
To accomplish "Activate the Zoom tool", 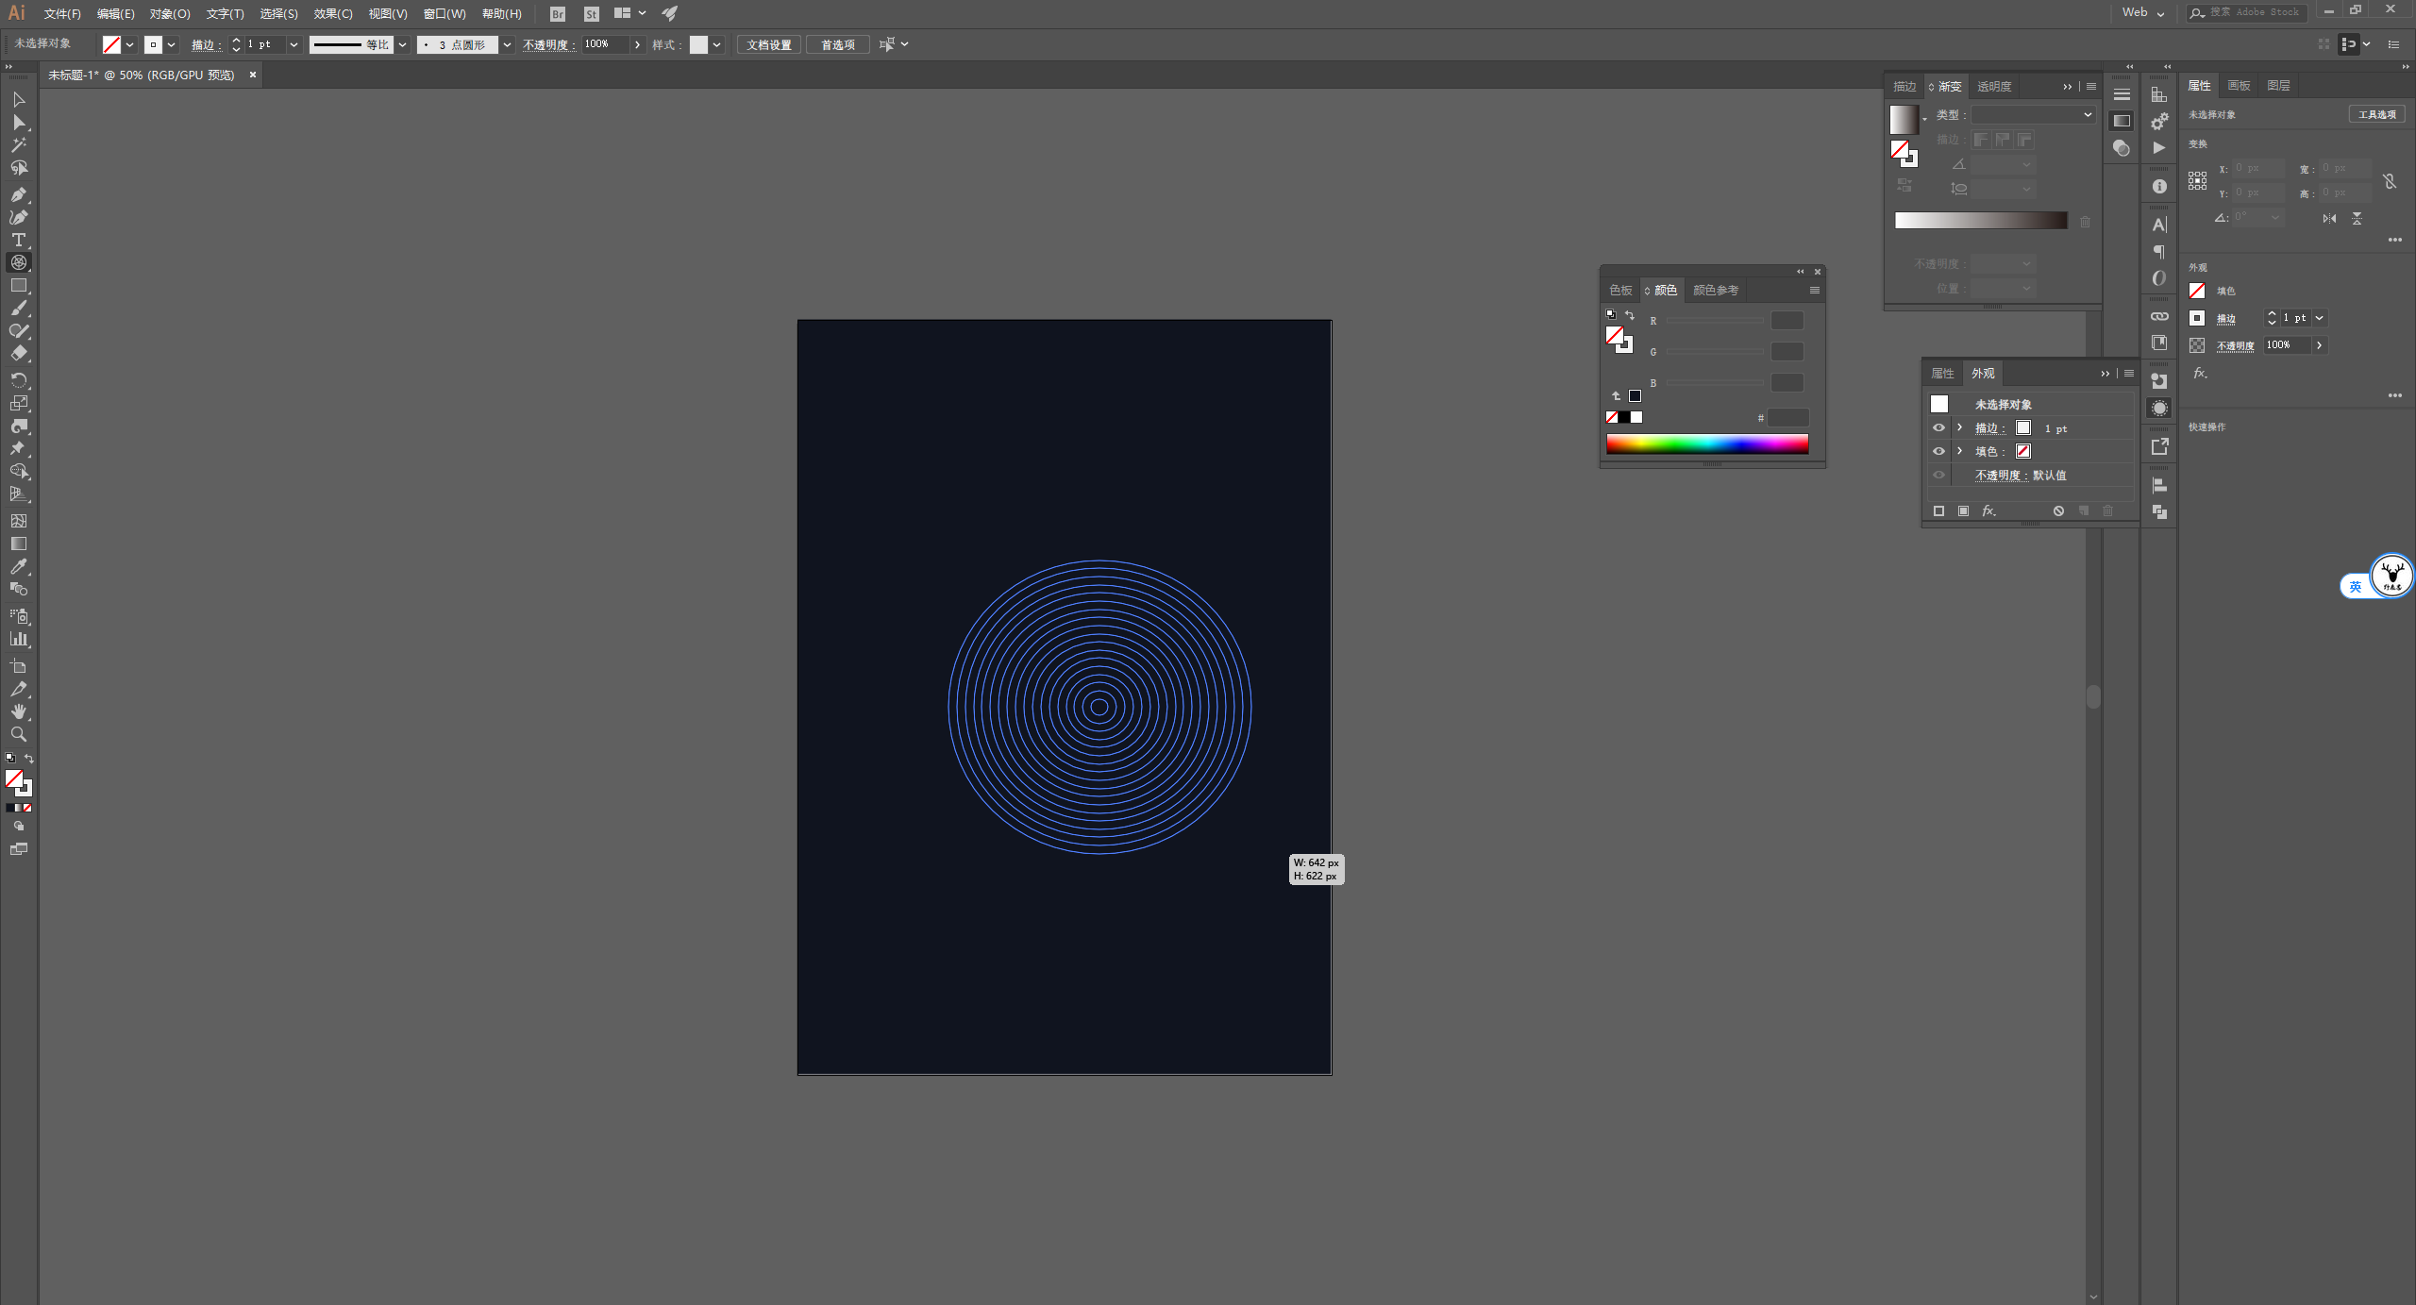I will 18,734.
